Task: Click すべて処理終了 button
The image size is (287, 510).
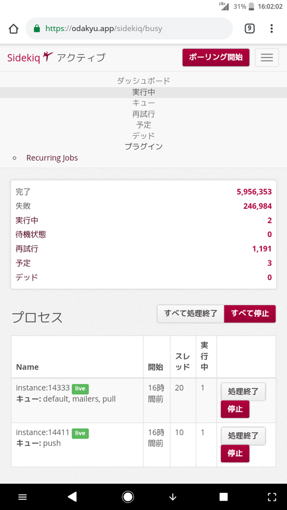Action: click(x=191, y=314)
